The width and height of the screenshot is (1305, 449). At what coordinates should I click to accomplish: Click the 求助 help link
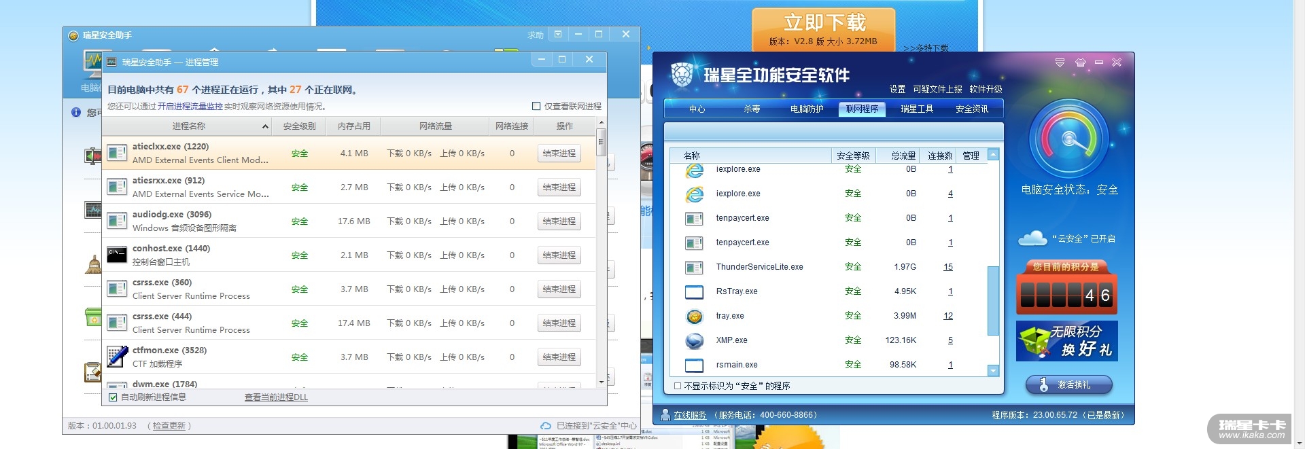pos(536,35)
